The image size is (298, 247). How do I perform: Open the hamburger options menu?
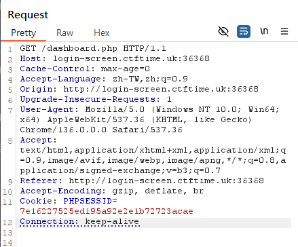point(284,31)
